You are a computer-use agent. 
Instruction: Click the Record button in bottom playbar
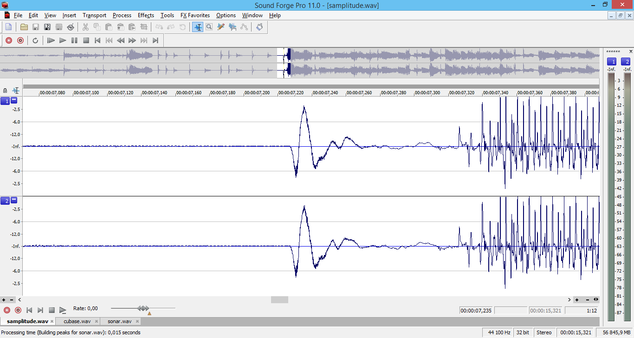[x=6, y=310]
